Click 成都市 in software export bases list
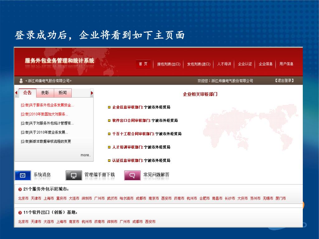Screen dimensions: 319x239 click(x=137, y=222)
